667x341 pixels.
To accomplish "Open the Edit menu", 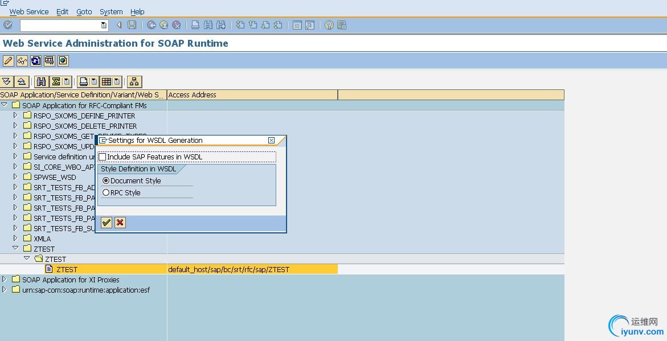I will 62,12.
